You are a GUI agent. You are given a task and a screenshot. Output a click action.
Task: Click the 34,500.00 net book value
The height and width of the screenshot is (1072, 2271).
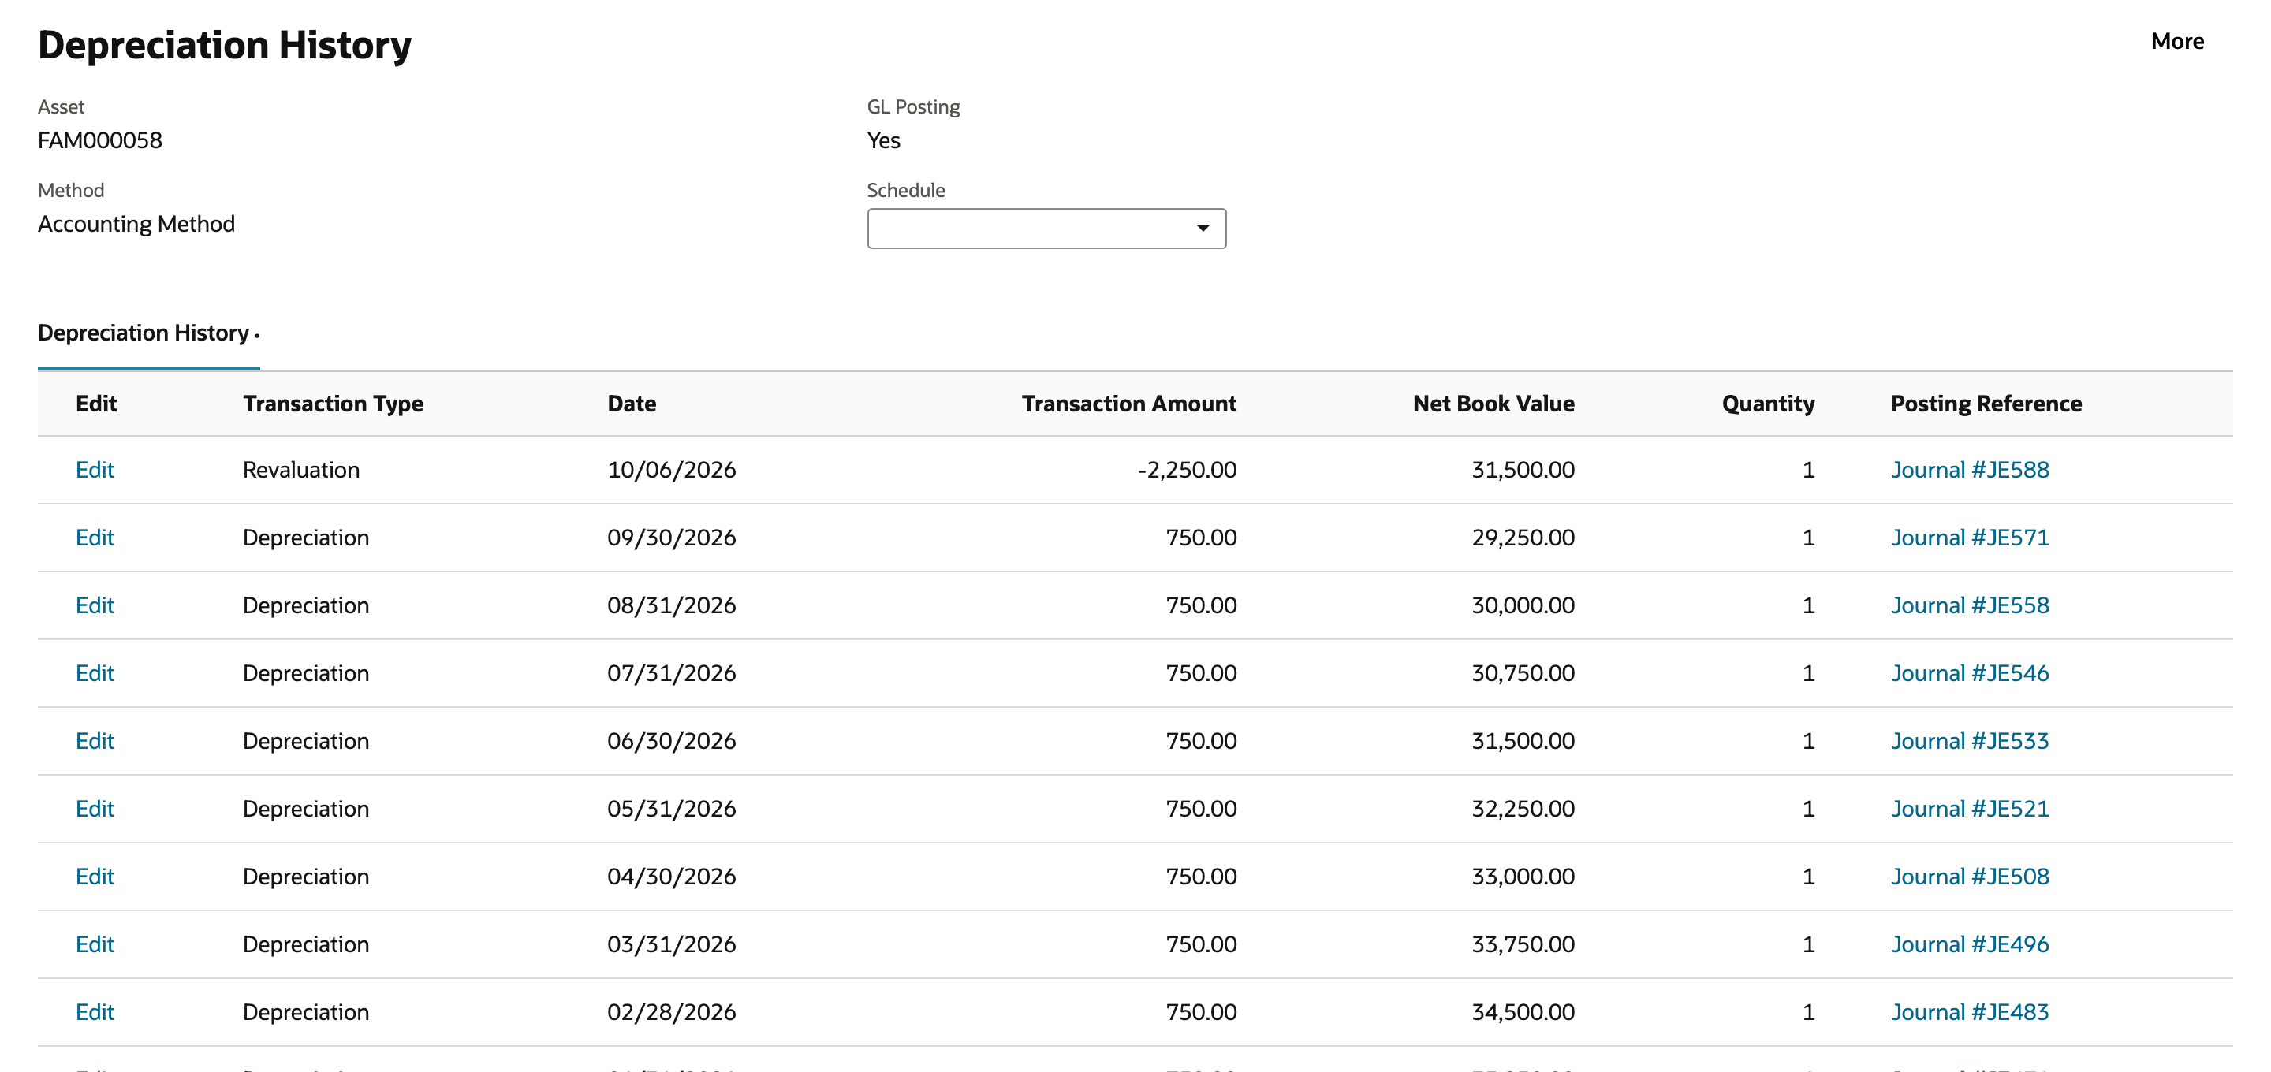click(1523, 1013)
